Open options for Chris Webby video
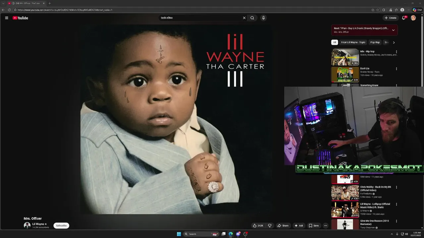The image size is (424, 238). point(396,187)
